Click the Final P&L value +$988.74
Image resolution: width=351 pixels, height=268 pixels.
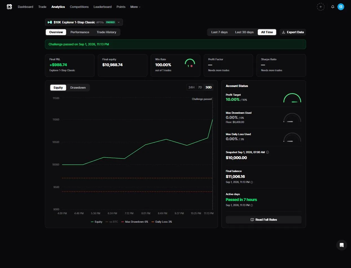pyautogui.click(x=58, y=65)
